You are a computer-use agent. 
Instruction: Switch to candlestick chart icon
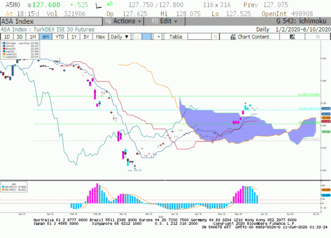(147, 37)
